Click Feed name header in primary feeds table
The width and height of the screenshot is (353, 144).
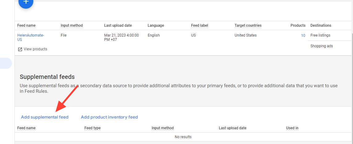pos(27,25)
